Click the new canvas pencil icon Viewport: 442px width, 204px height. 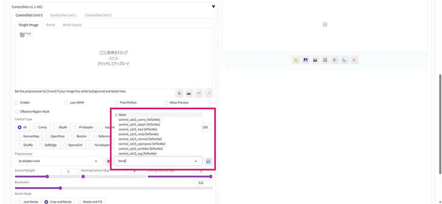point(179,93)
